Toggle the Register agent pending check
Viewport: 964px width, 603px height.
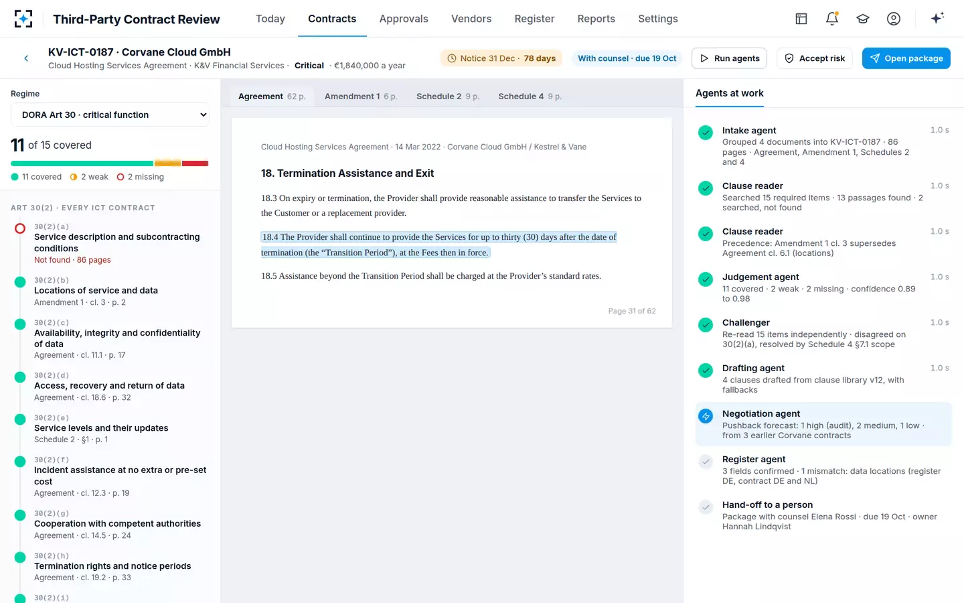click(706, 462)
